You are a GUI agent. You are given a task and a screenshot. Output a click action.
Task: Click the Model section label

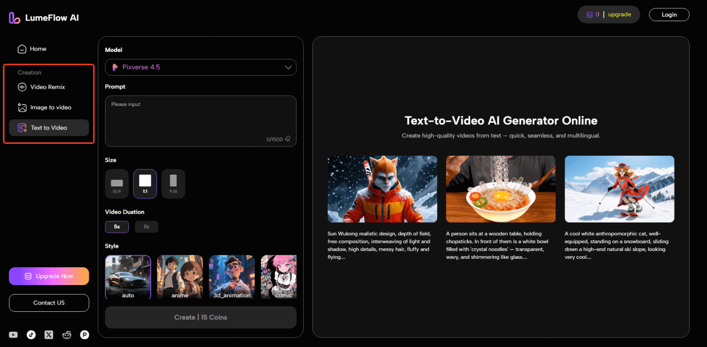[113, 50]
